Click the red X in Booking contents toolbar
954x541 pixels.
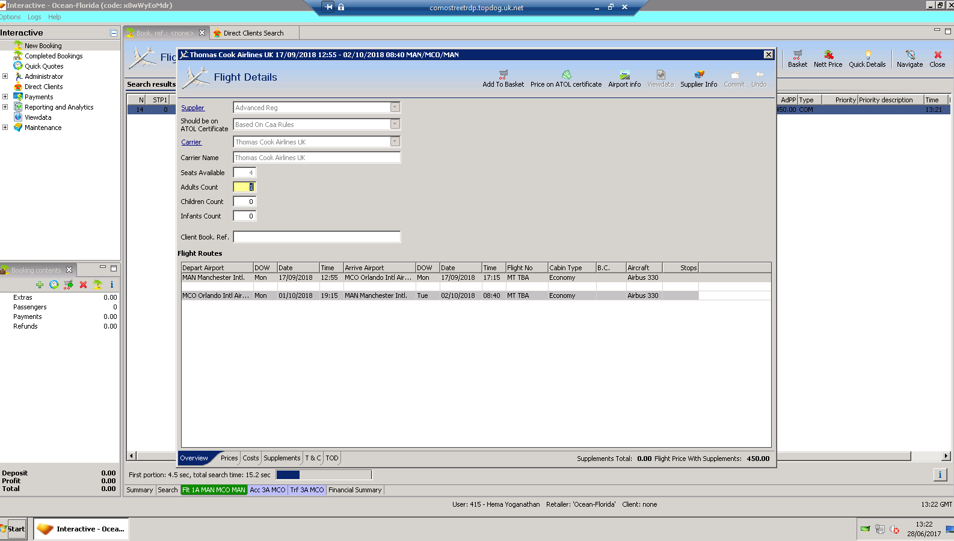coord(83,285)
